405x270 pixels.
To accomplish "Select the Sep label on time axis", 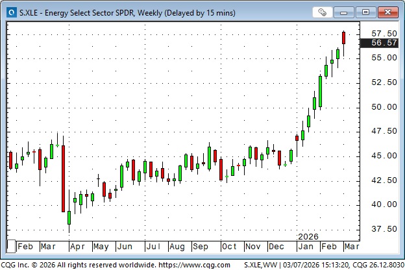I will [x=199, y=247].
